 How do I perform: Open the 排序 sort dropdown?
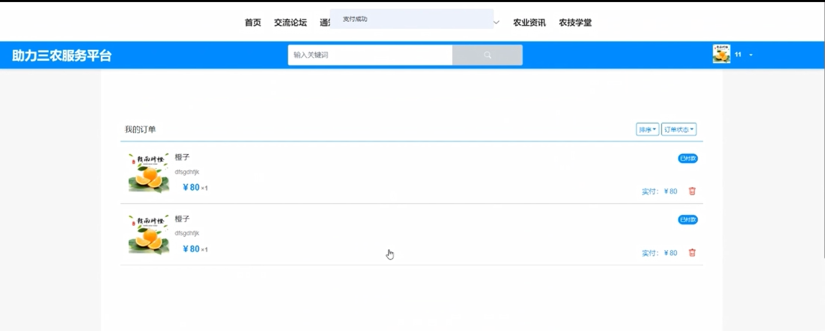(647, 130)
